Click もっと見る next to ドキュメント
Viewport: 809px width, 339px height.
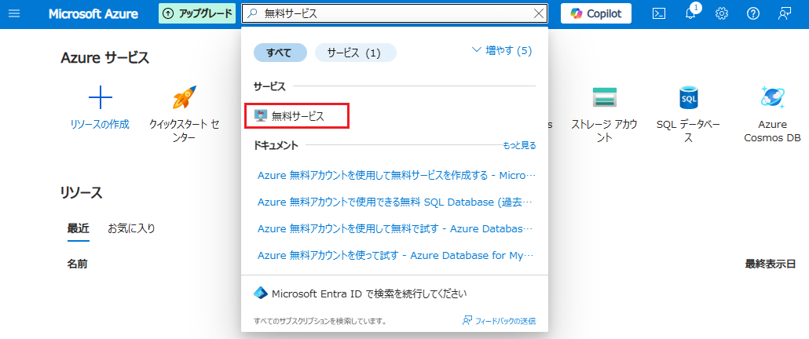(x=519, y=146)
